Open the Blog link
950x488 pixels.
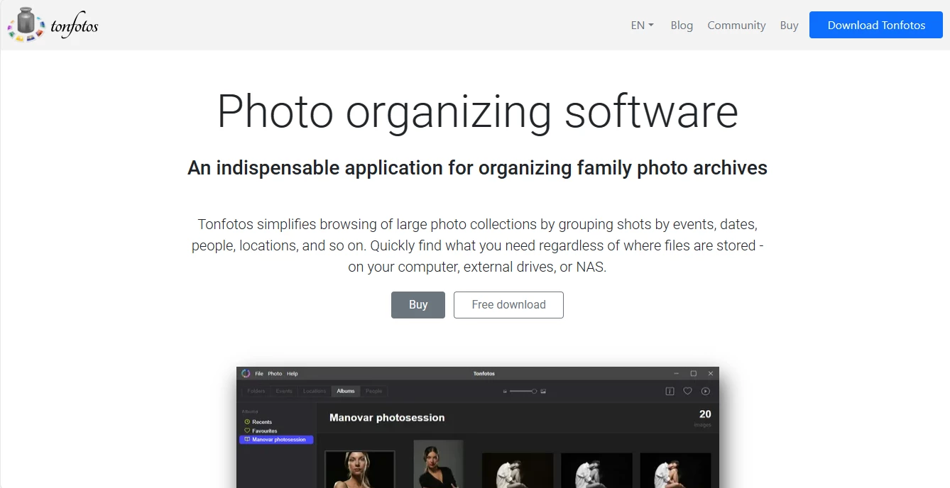pyautogui.click(x=682, y=25)
